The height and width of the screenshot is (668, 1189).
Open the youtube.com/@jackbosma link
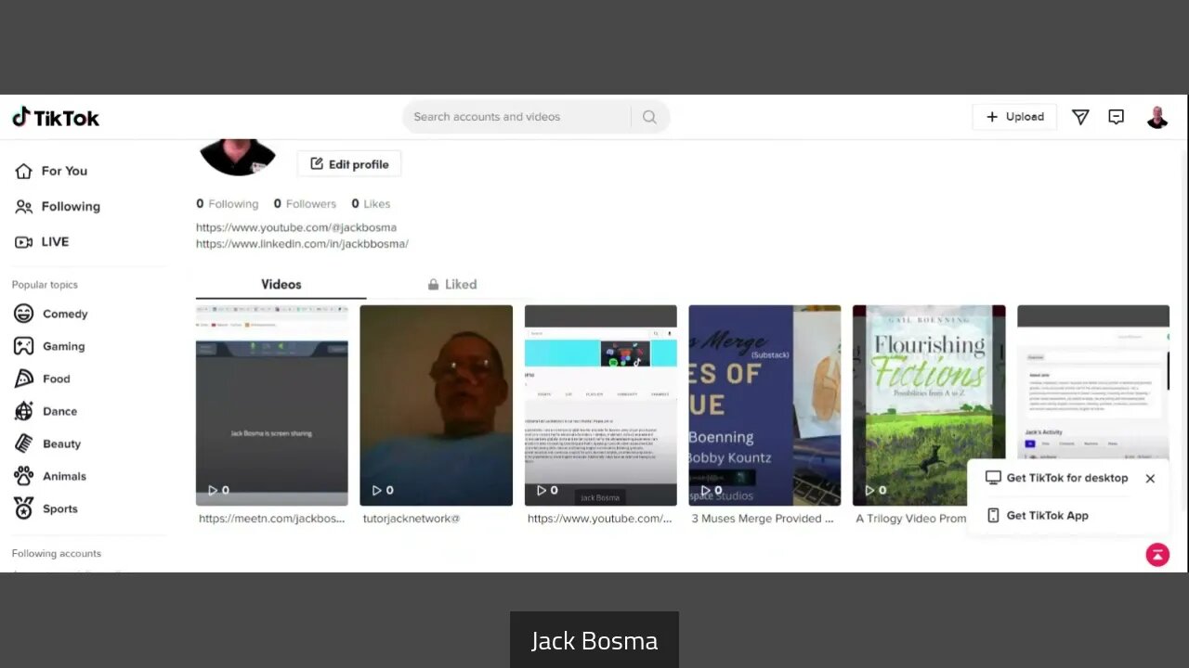[x=296, y=227]
